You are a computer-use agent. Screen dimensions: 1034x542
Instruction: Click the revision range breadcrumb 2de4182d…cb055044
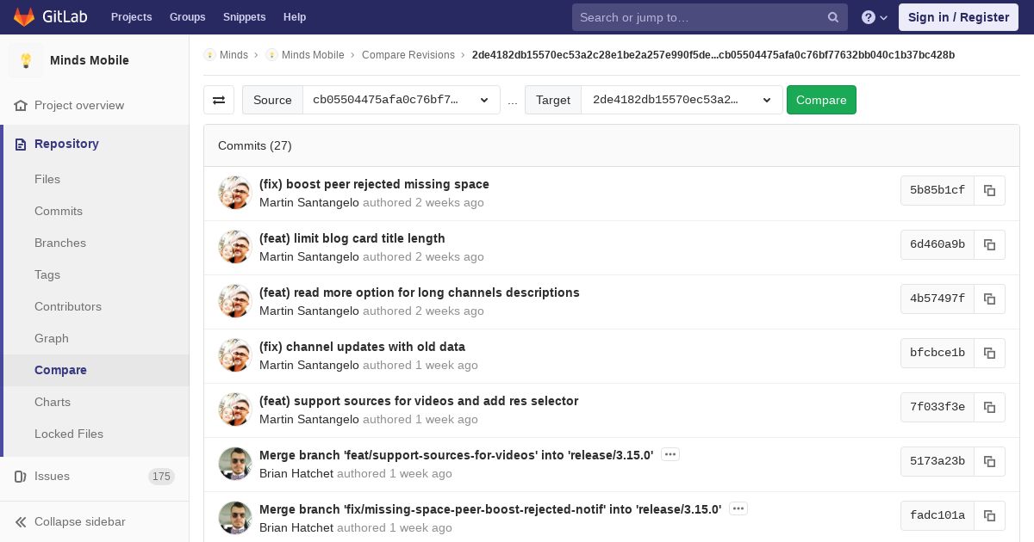[713, 55]
